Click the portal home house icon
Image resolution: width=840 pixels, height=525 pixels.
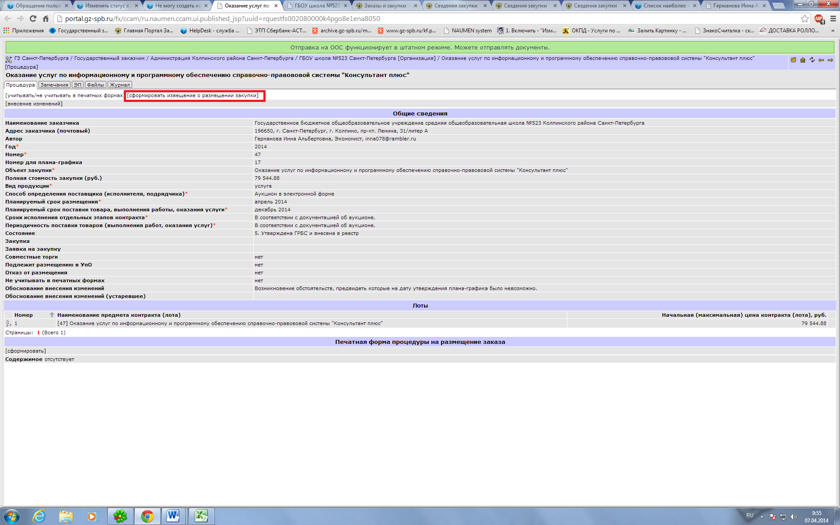803,60
